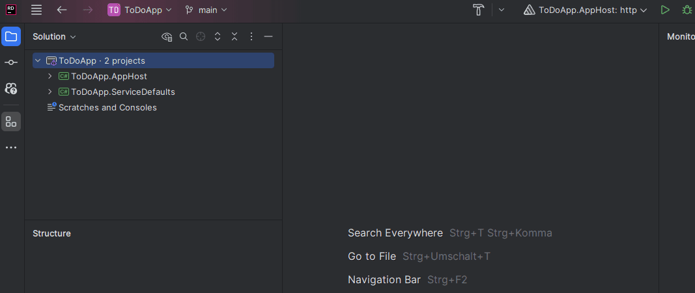Viewport: 695px width, 293px height.
Task: Open the ToDoApp.AppHost: http run configuration
Action: (585, 10)
